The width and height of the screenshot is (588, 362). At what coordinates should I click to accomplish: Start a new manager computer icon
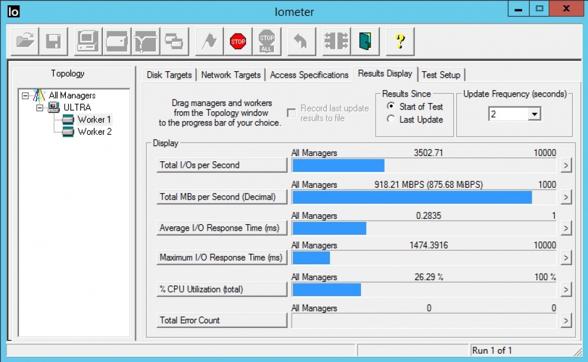tap(88, 41)
